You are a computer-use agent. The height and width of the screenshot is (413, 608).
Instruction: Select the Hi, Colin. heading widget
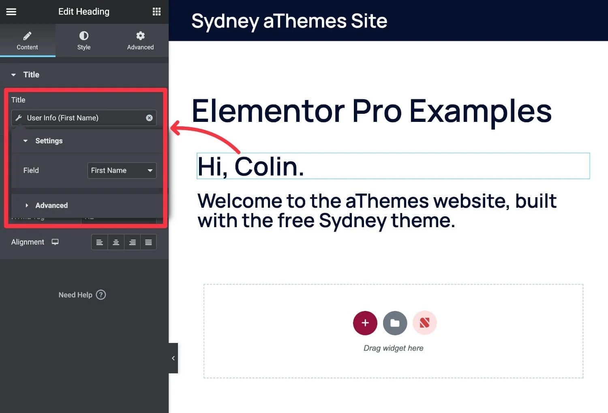point(393,166)
